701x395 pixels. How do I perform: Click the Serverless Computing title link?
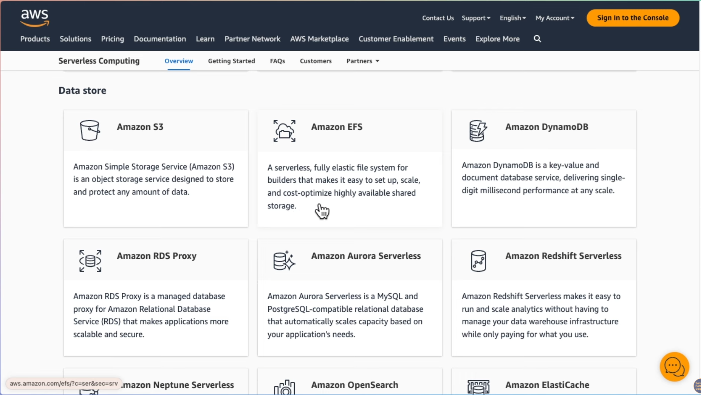pos(99,61)
